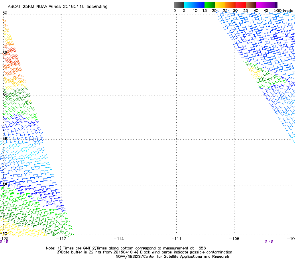Image resolution: width=295 pixels, height=259 pixels.
Task: Click the -120 longitude axis label
Action: (4, 239)
